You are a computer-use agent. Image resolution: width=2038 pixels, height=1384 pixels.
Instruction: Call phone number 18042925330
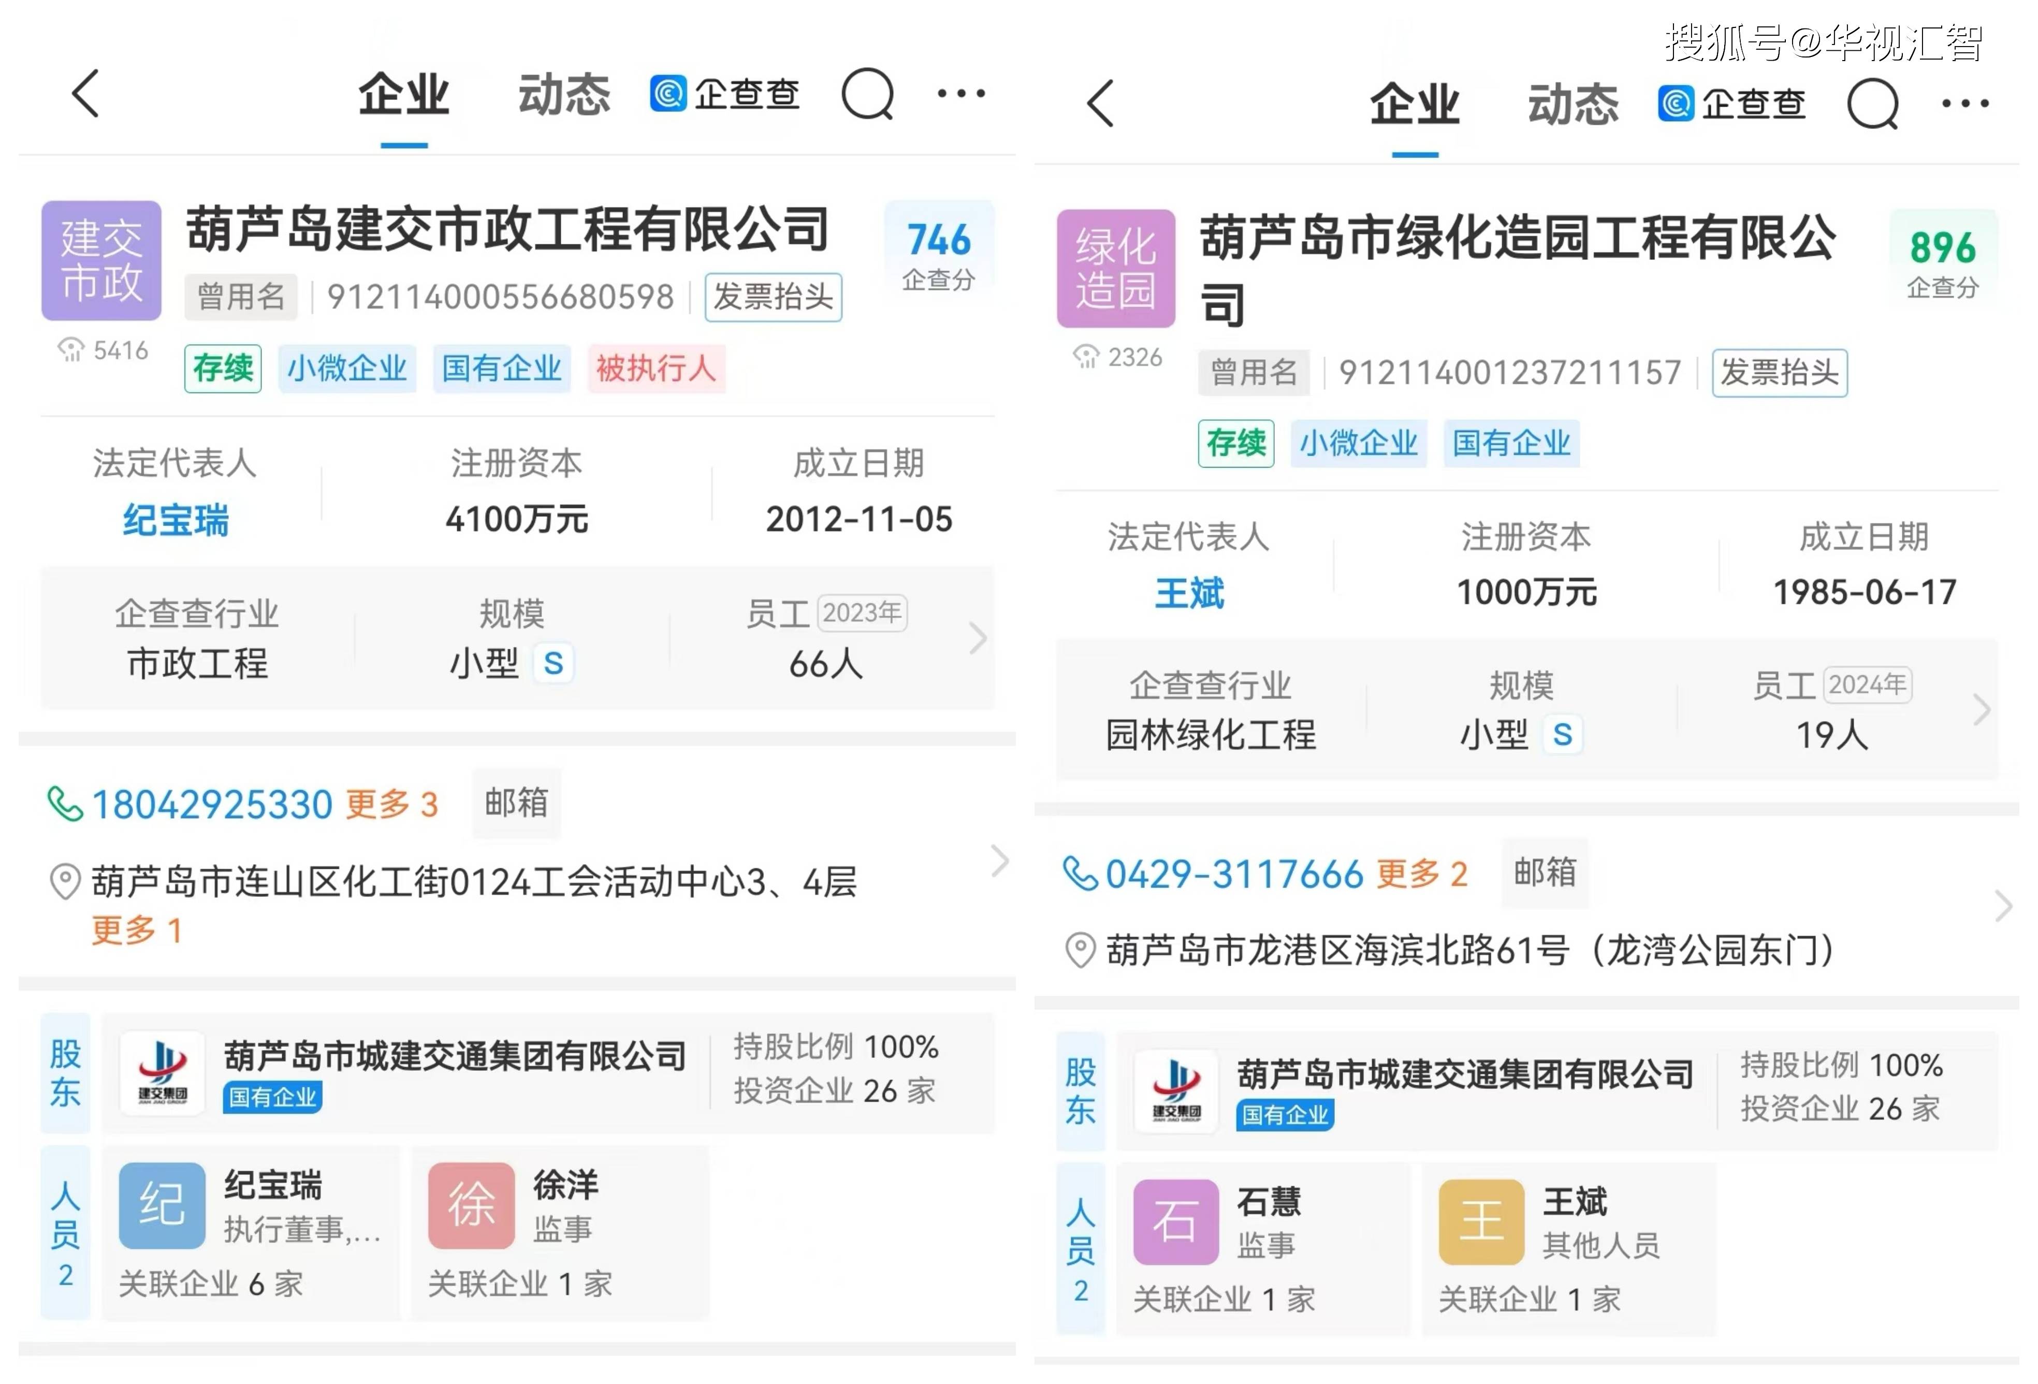[211, 804]
